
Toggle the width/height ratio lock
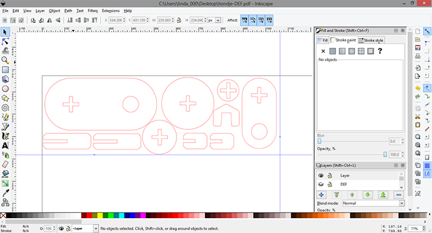coord(179,20)
